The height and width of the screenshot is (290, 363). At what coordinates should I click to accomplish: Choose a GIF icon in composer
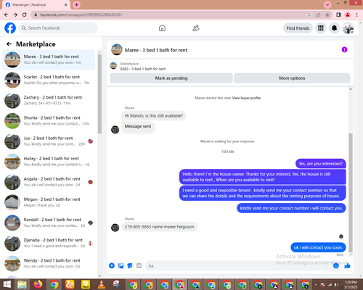(x=139, y=265)
